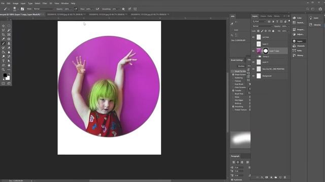Open options bar Opacity slider arrow
Screen dimensions: 325x182
[x=71, y=9]
